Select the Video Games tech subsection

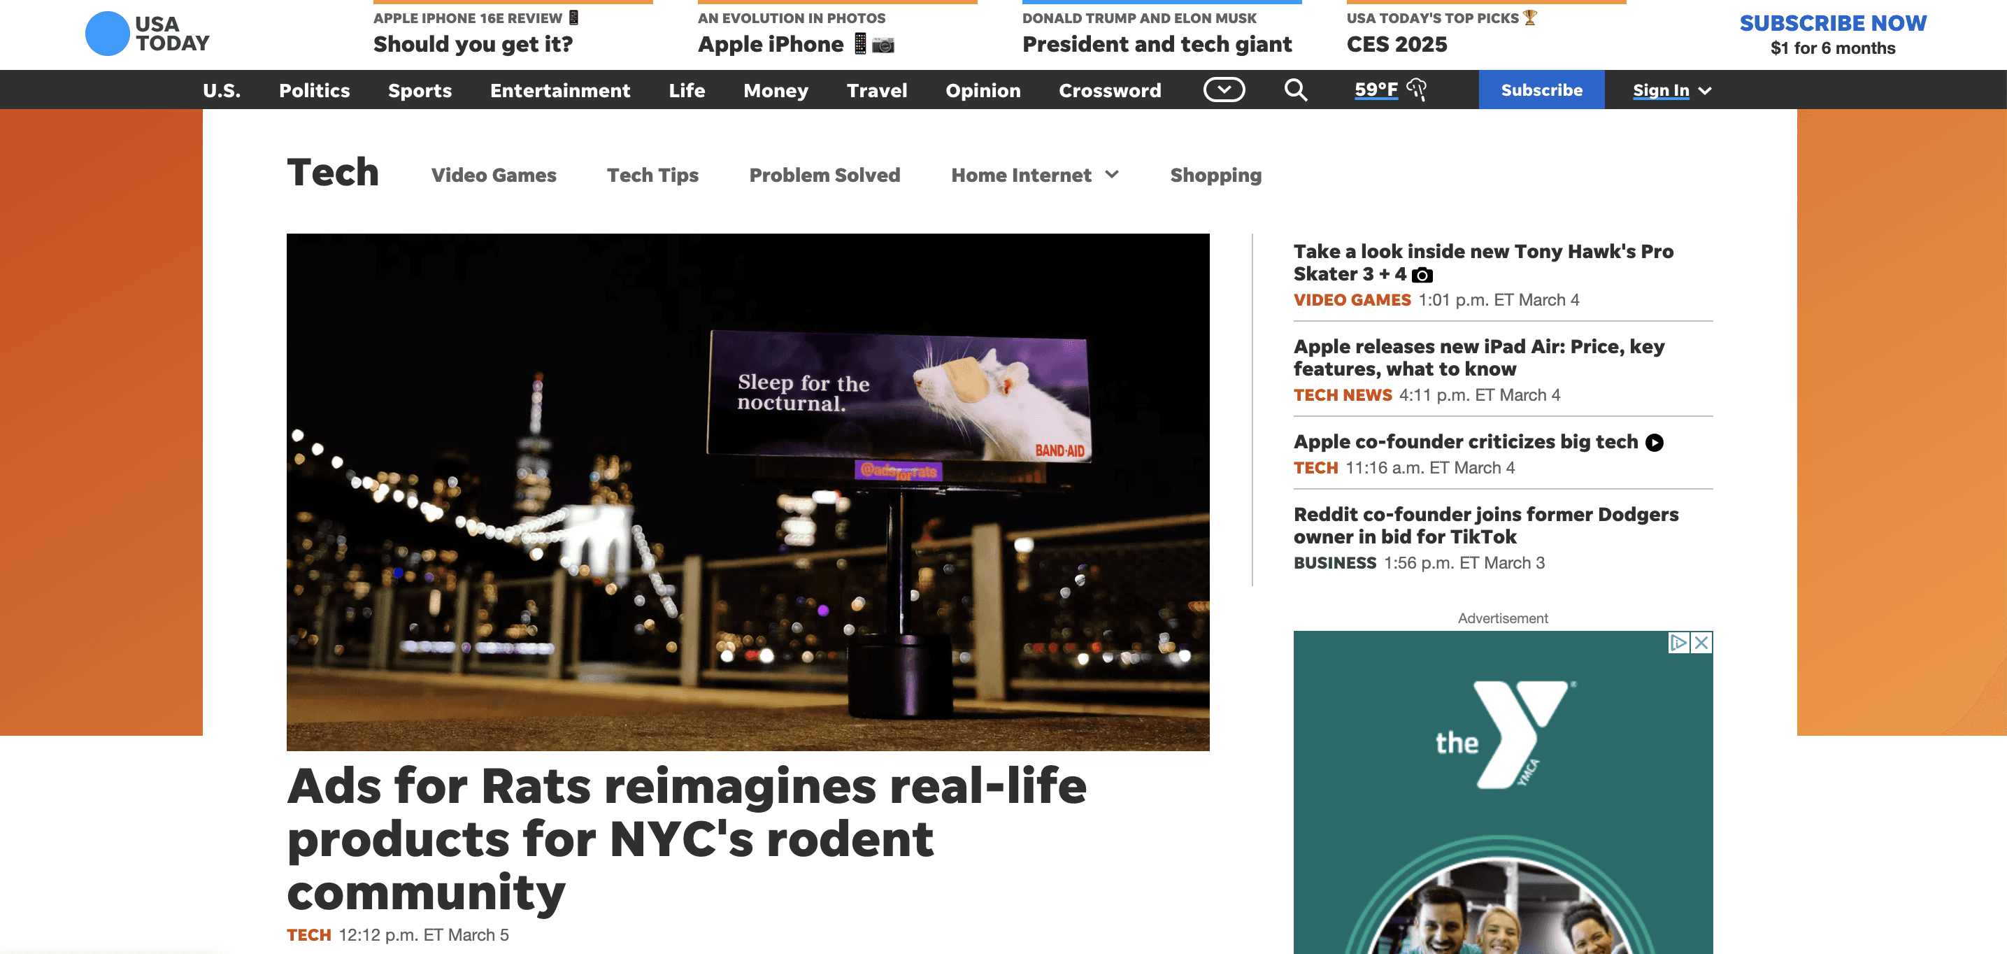pos(493,176)
